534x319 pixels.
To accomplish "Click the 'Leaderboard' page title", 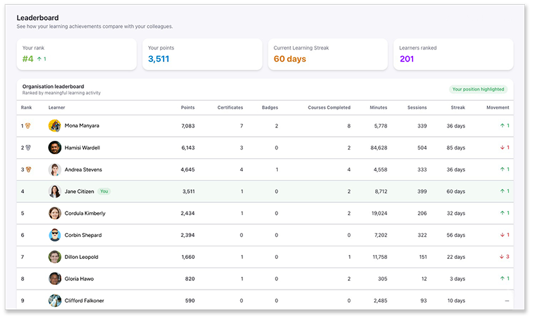I will [37, 18].
